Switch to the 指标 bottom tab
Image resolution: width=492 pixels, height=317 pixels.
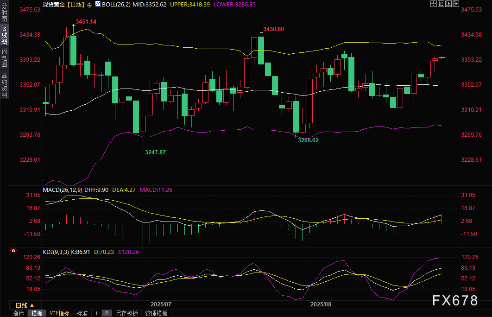tap(19, 313)
